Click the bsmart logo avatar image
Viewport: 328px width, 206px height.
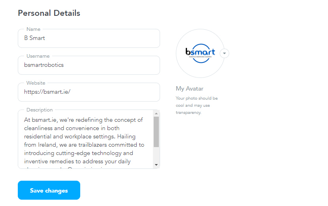(x=200, y=53)
